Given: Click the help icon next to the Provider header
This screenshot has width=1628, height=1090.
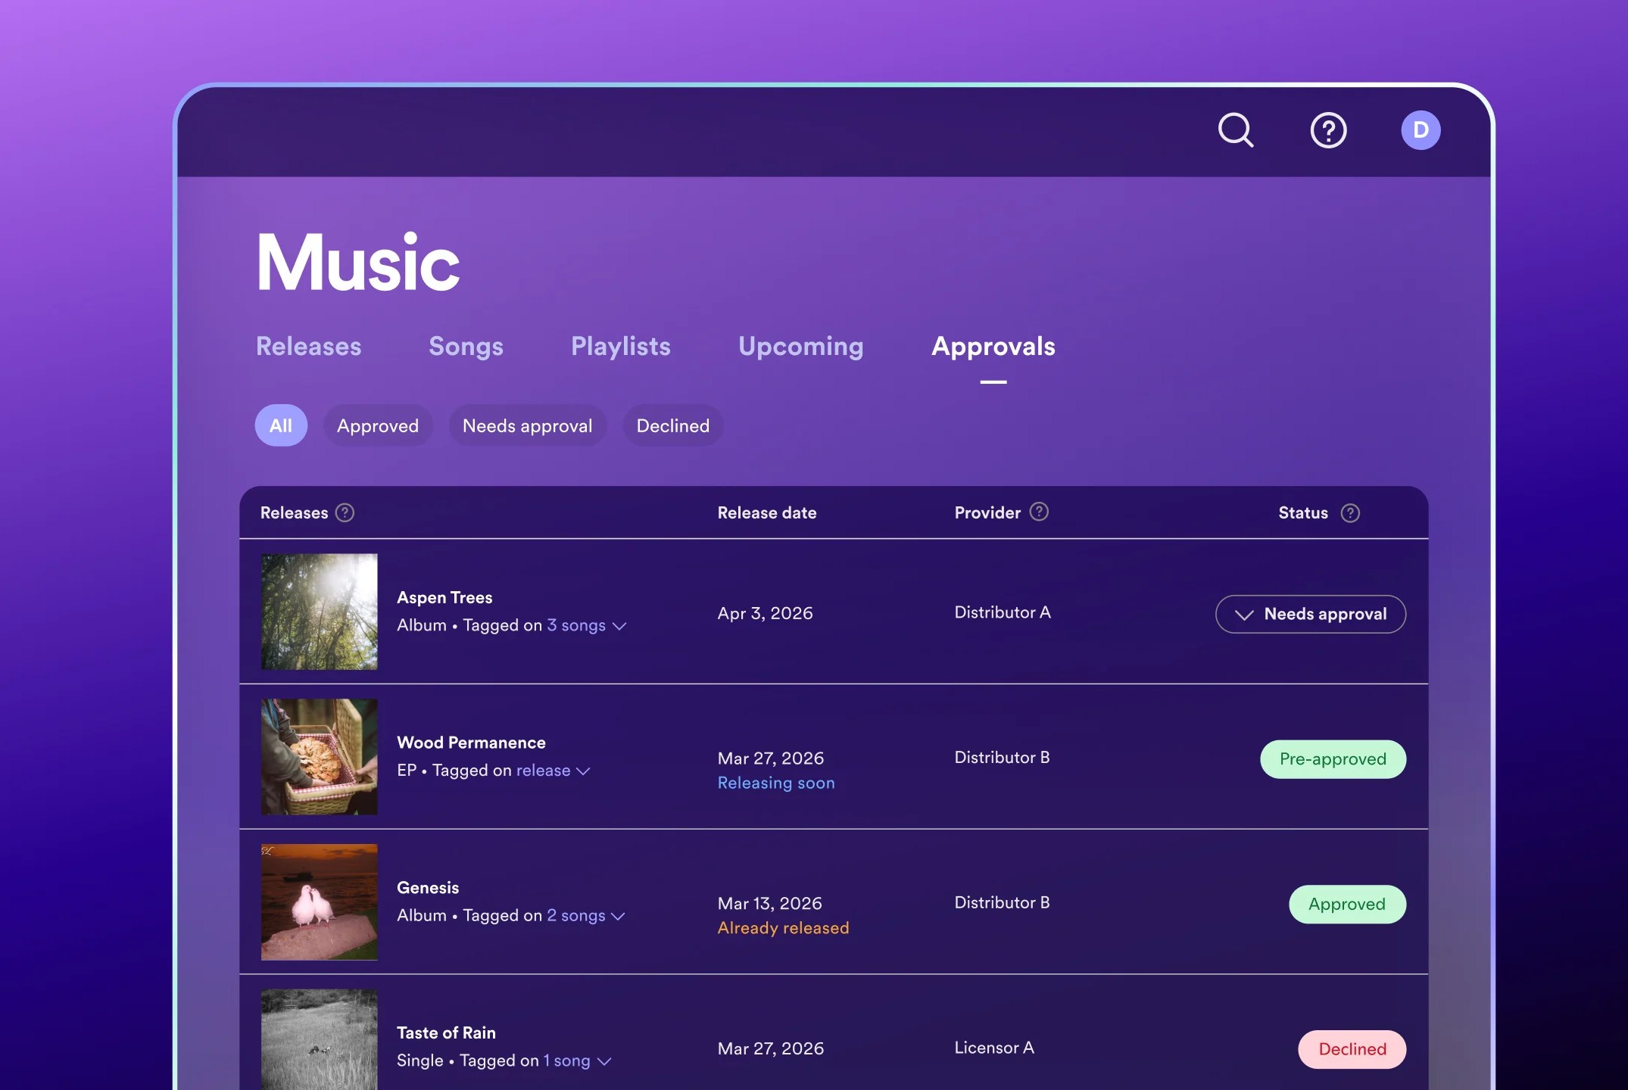Looking at the screenshot, I should click(1040, 512).
